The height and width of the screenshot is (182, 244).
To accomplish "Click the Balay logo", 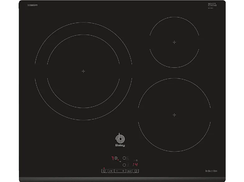I will click(x=120, y=140).
